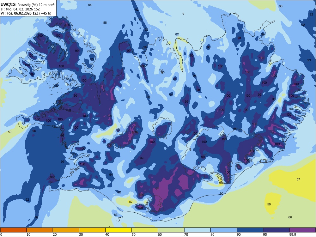This screenshot has width=316, height=237.
Task: Select the initial time line 'IT: Mið. 04. 02. 2026 15Z'
Action: pos(20,9)
